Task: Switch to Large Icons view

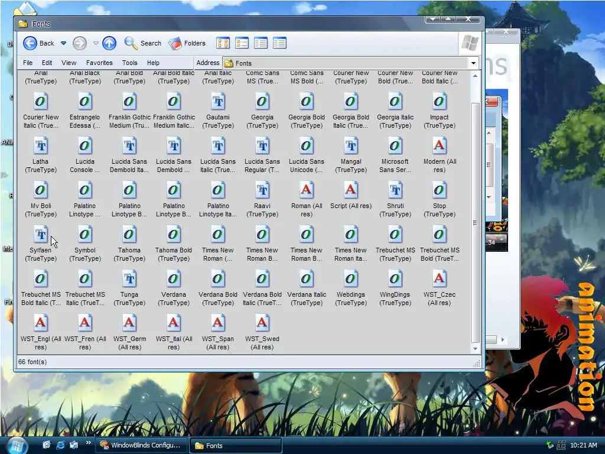Action: pos(223,43)
